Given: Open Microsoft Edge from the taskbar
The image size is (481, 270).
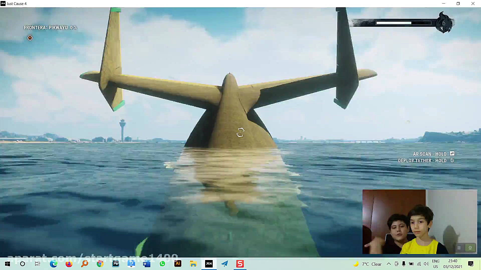Looking at the screenshot, I should (x=53, y=264).
